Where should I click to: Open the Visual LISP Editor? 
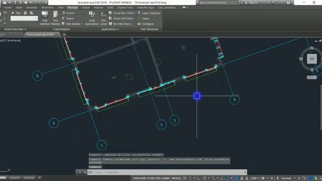(121, 18)
